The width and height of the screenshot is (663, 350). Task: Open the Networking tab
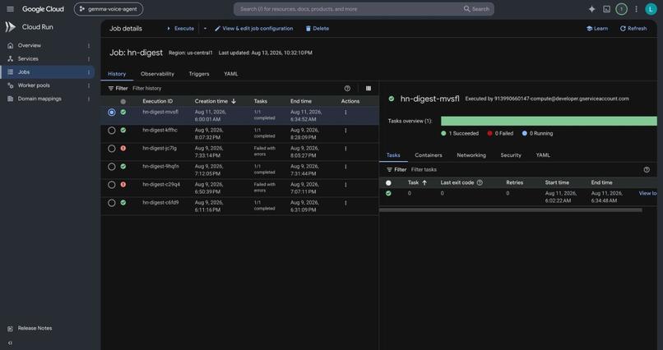[471, 155]
